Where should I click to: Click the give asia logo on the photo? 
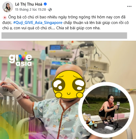[x=20, y=59]
